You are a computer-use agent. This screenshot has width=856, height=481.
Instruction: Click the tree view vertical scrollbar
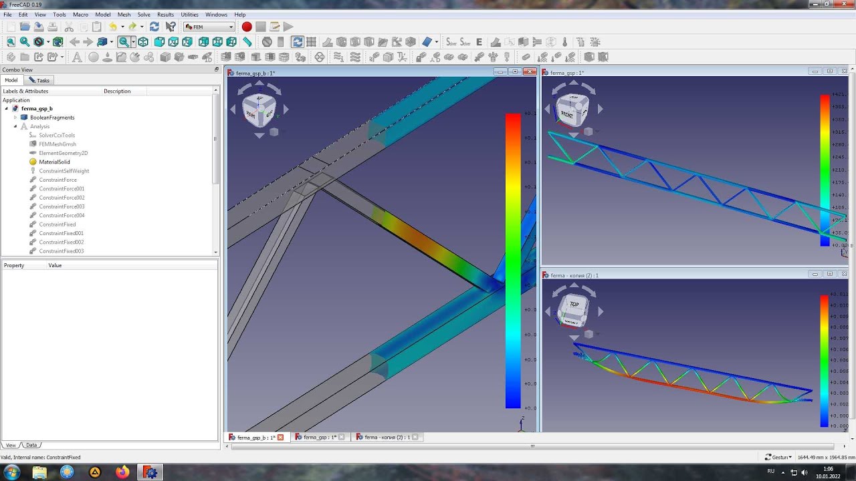(x=215, y=139)
